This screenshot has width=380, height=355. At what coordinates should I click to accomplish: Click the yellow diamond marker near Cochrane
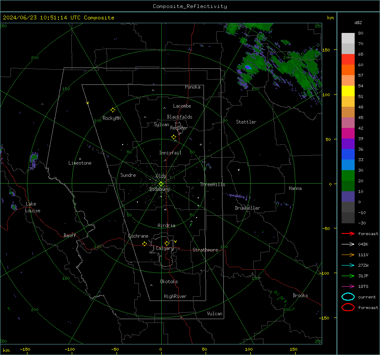[144, 244]
